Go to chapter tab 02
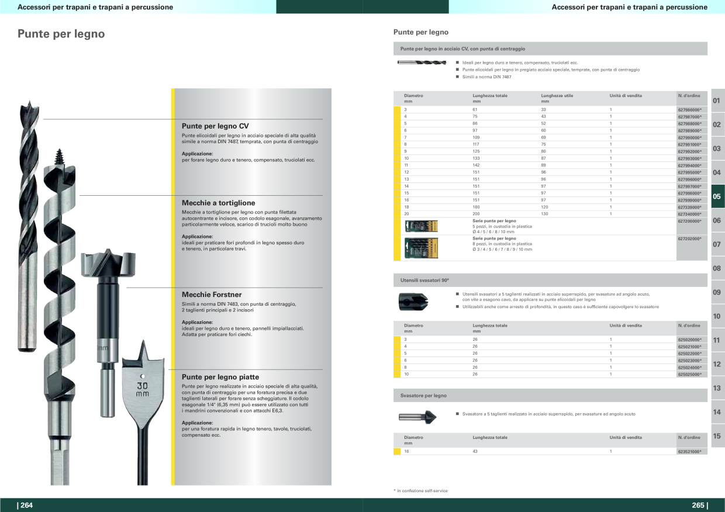 (x=717, y=125)
